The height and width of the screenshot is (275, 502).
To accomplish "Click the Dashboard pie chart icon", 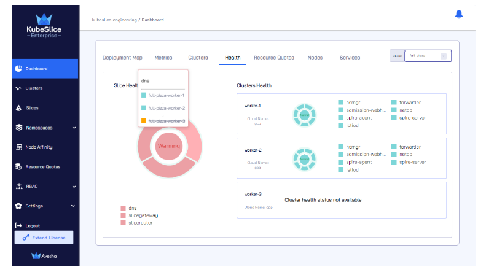I will click(18, 68).
